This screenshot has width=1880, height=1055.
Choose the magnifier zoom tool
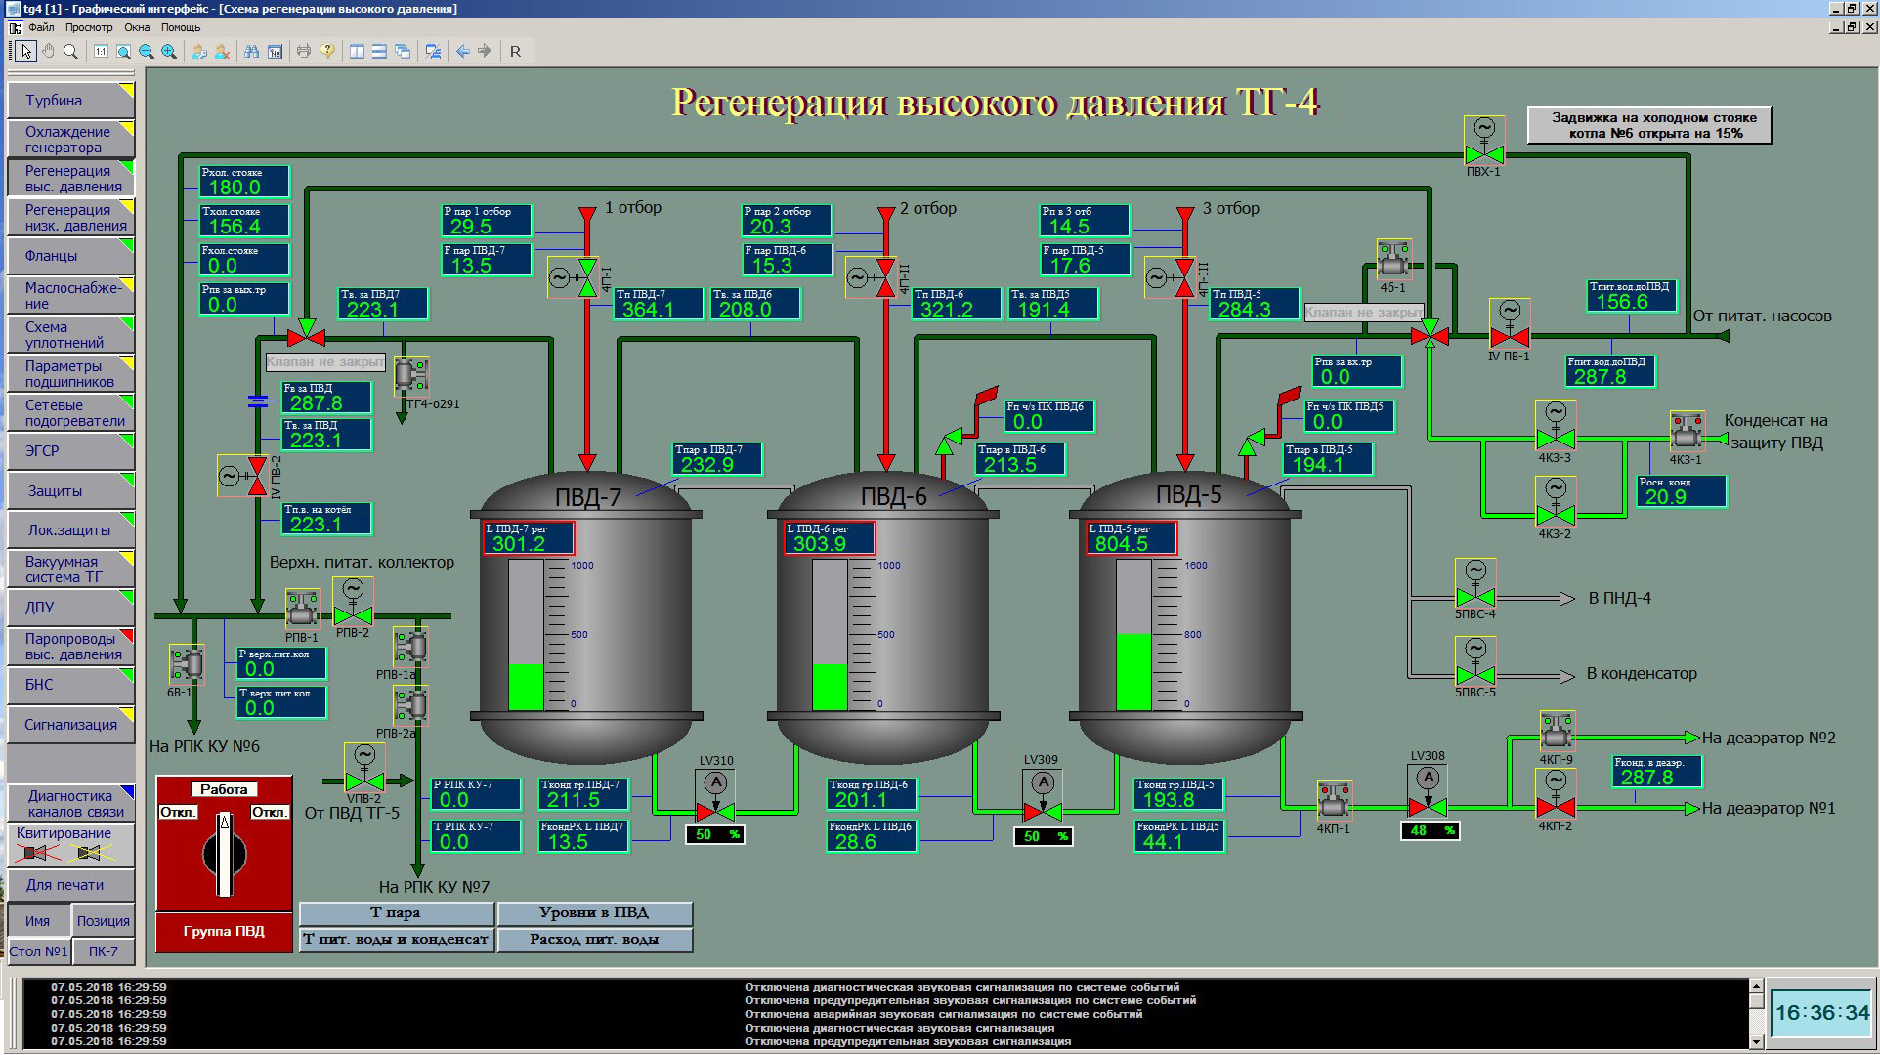[x=70, y=51]
